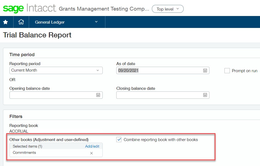
Task: Select the Commitments book item
Action: 24,153
